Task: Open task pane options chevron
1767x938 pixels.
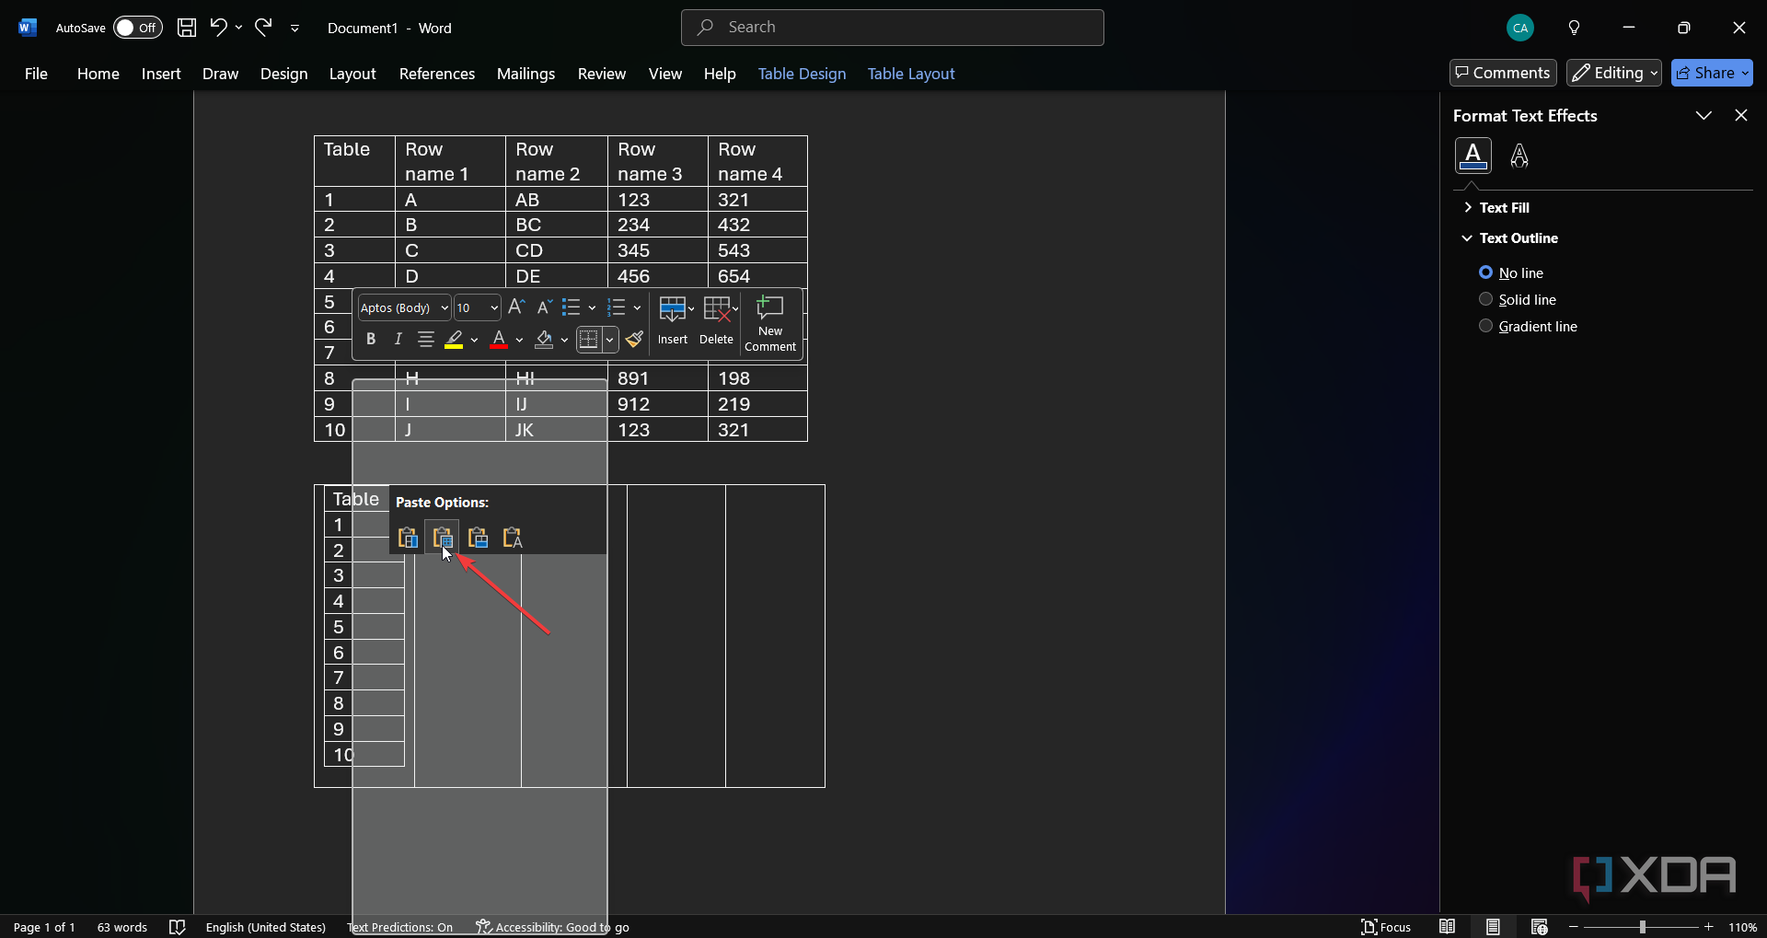Action: [1703, 115]
